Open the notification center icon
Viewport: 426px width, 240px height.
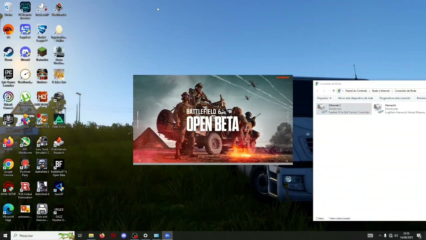[x=419, y=236]
